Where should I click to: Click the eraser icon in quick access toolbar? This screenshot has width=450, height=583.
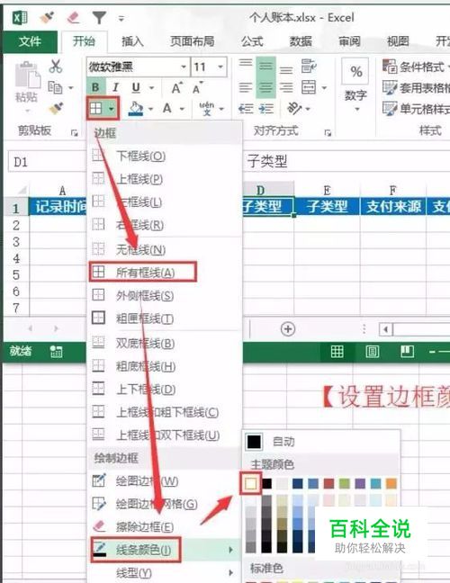coord(73,17)
